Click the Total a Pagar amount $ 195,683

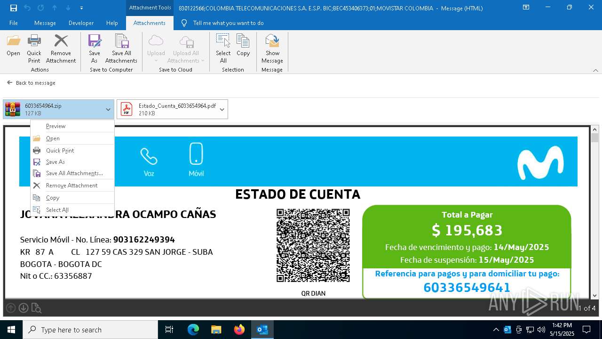[467, 230]
